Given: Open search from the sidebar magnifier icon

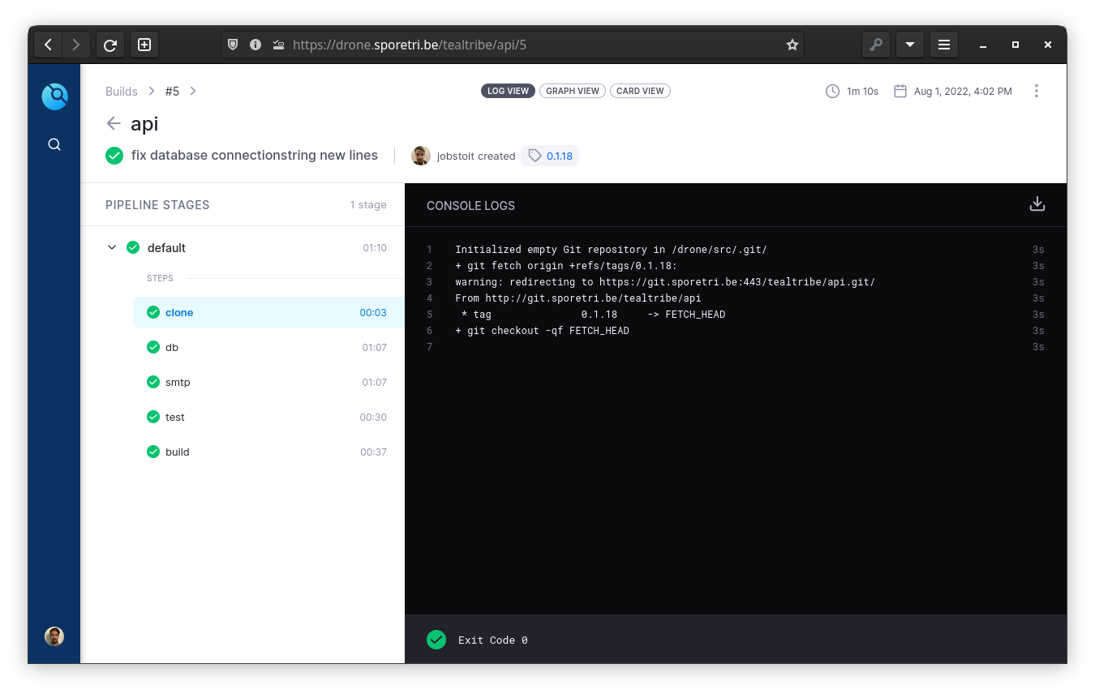Looking at the screenshot, I should point(54,144).
